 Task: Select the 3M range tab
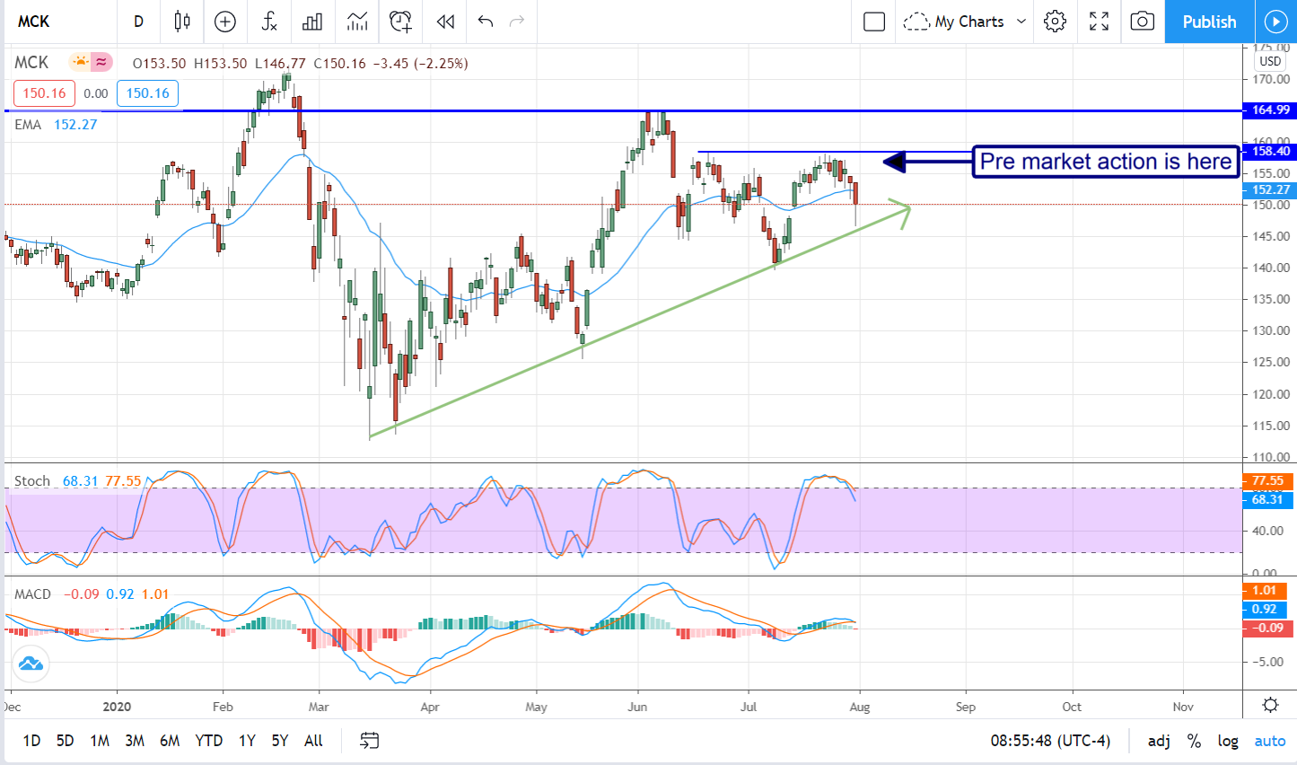click(x=135, y=741)
